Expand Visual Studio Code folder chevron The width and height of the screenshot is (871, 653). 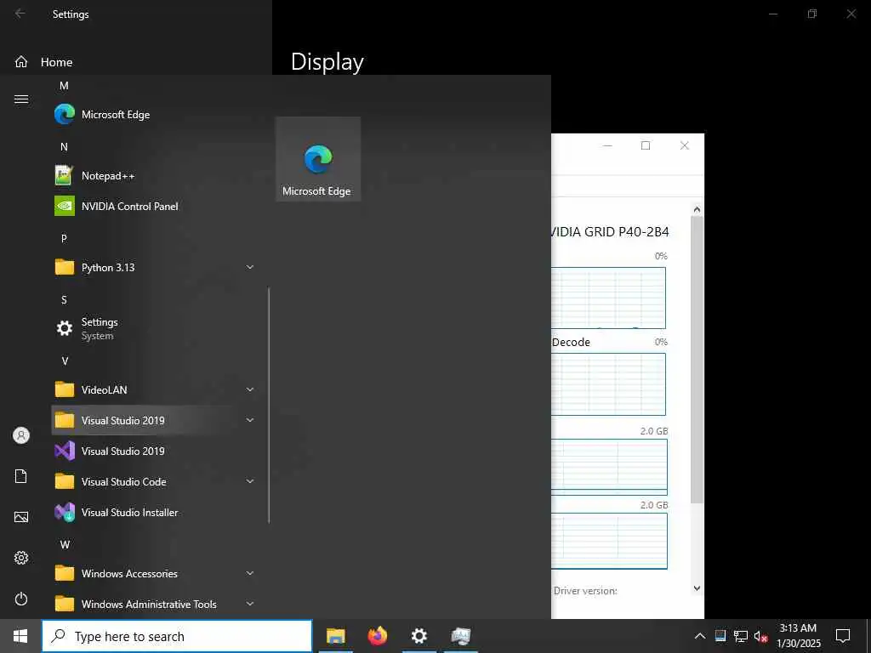[250, 481]
